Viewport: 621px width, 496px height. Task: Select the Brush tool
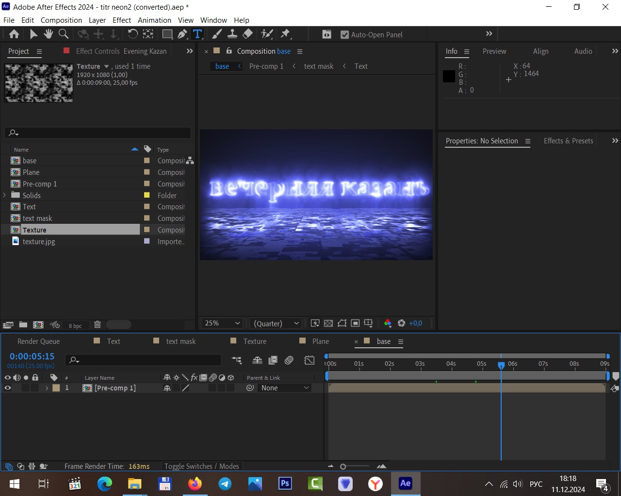(x=217, y=34)
